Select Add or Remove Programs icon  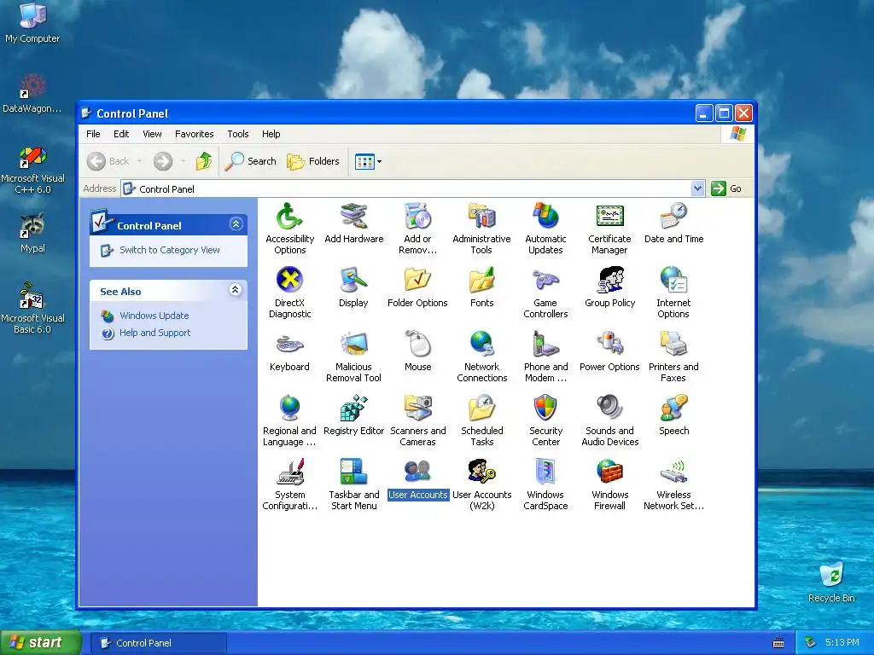417,217
